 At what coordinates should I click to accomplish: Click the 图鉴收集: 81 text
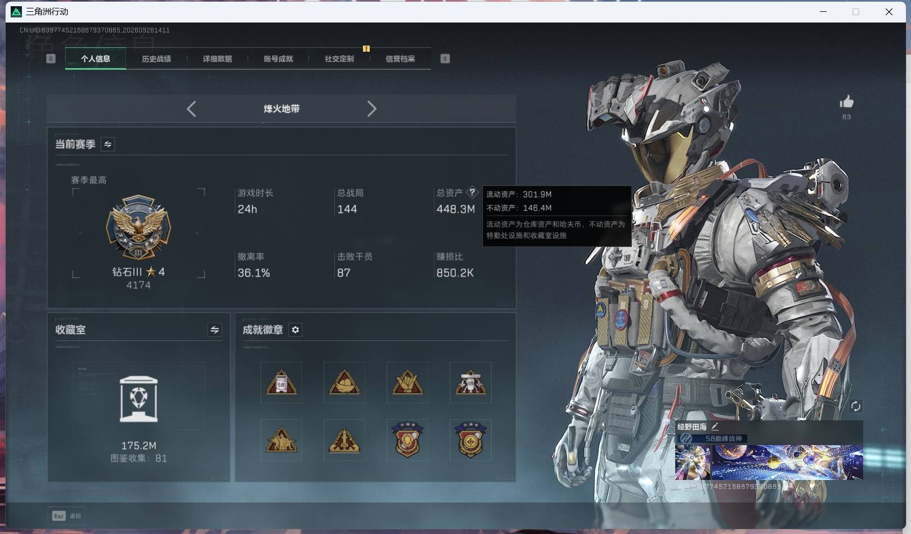coord(138,459)
